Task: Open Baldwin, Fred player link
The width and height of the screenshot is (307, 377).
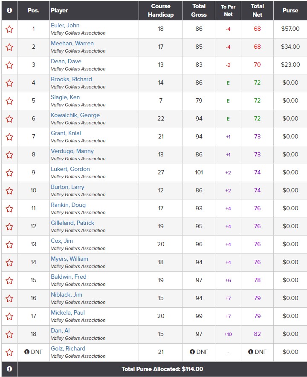Action: (x=69, y=277)
